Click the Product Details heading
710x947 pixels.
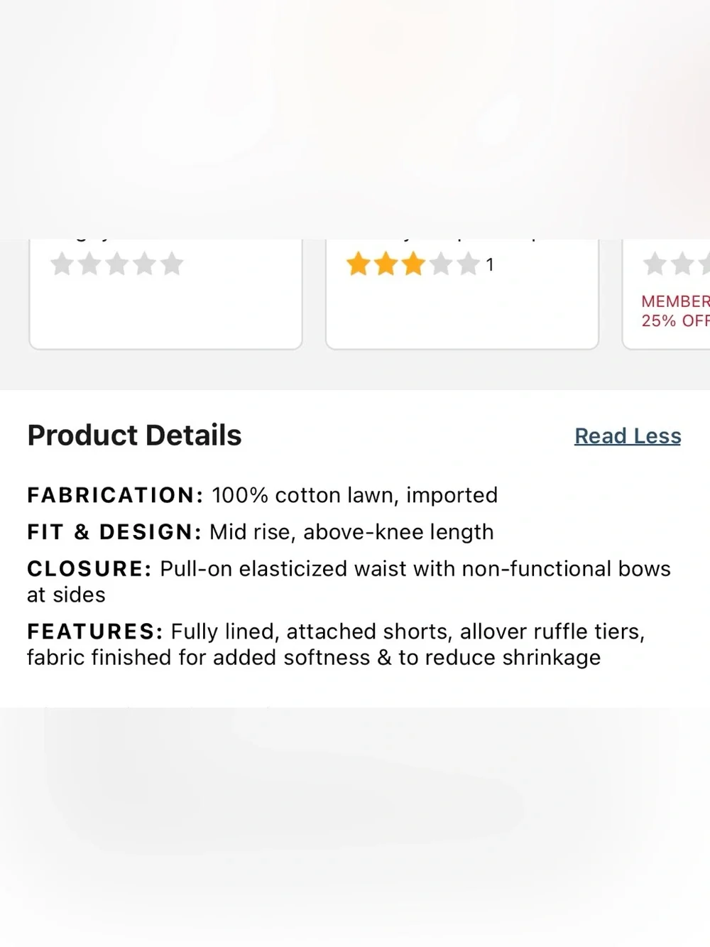click(x=134, y=435)
